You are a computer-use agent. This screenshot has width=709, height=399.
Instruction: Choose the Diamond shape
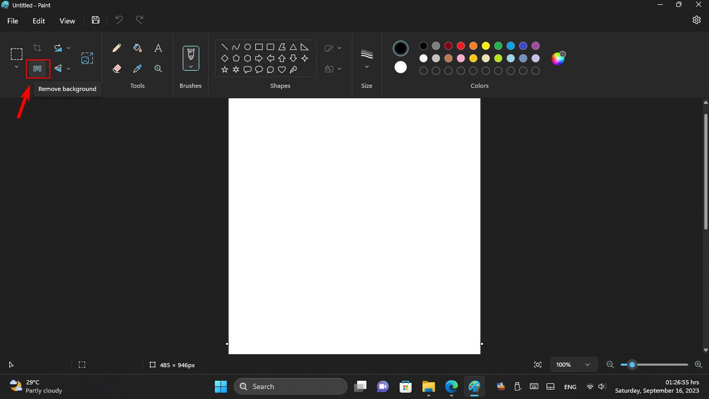[224, 58]
